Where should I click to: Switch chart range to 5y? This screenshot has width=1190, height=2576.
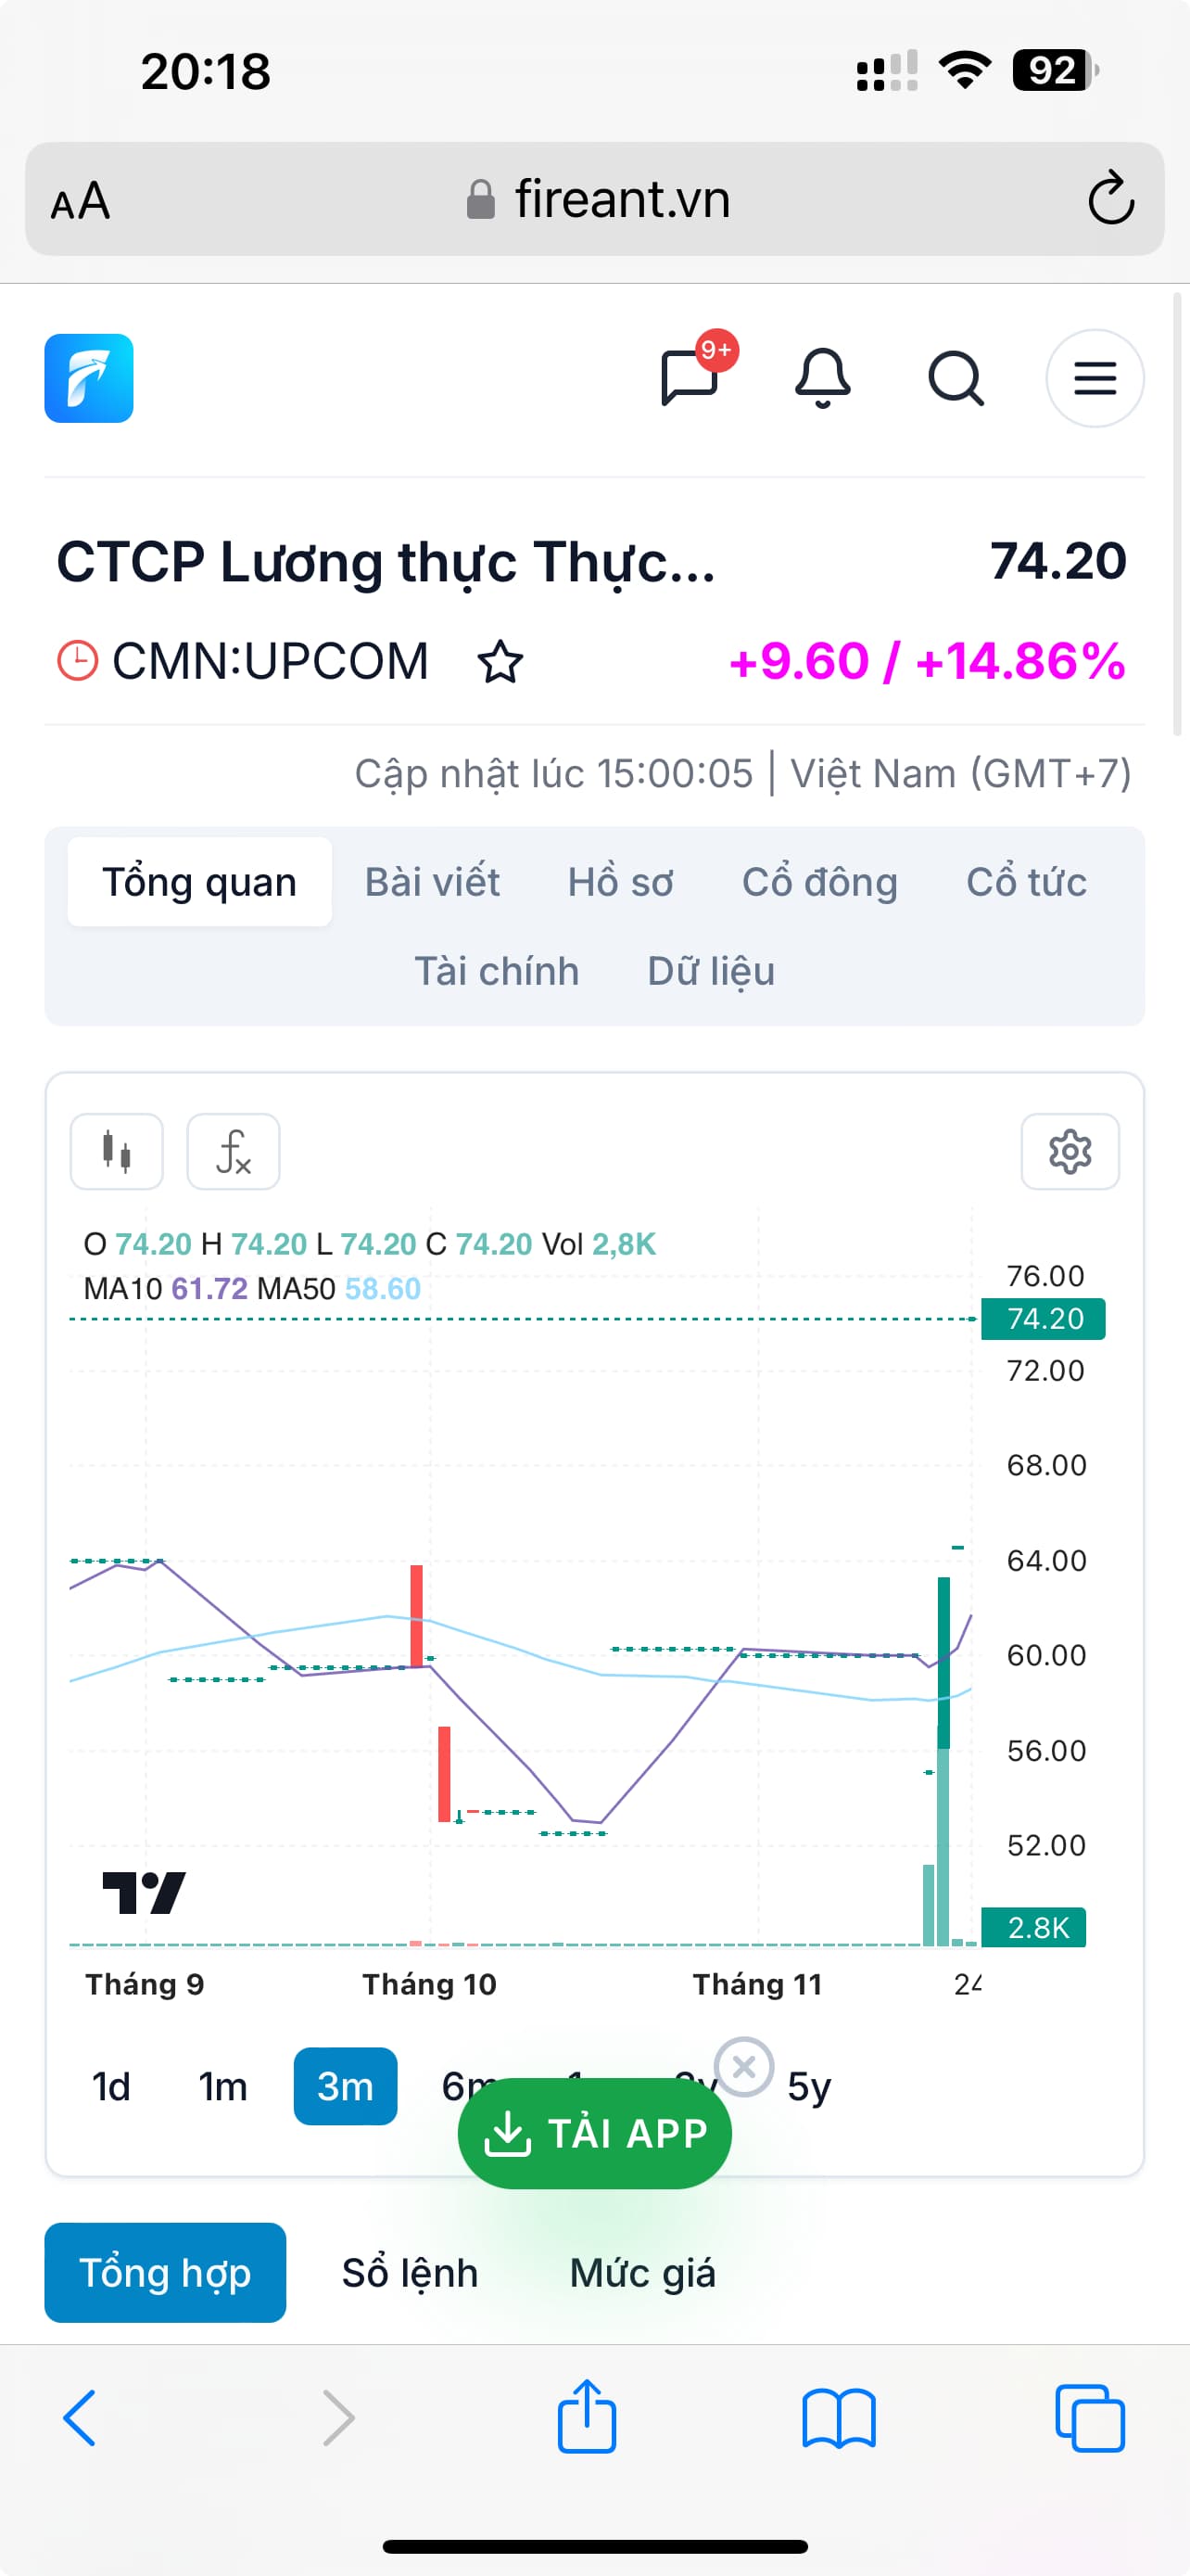(x=808, y=2087)
